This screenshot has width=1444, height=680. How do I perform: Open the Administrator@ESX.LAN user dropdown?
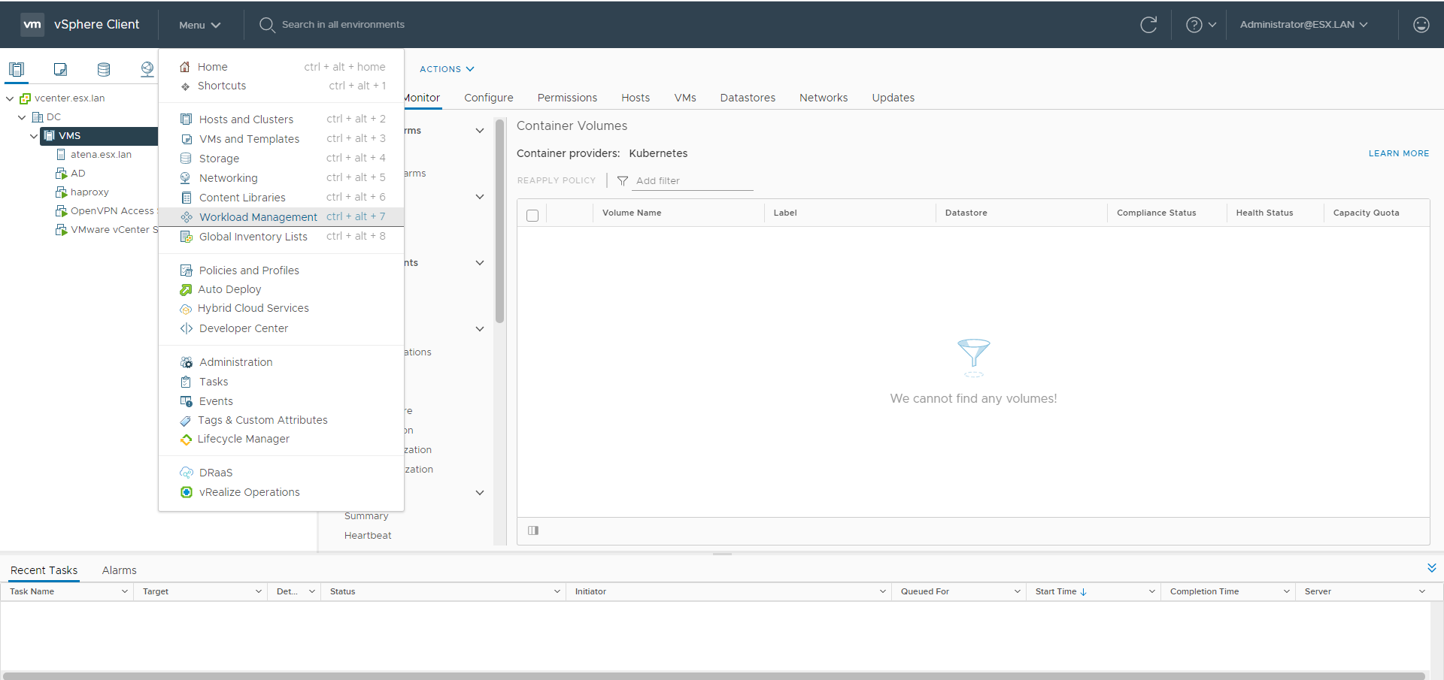point(1303,25)
